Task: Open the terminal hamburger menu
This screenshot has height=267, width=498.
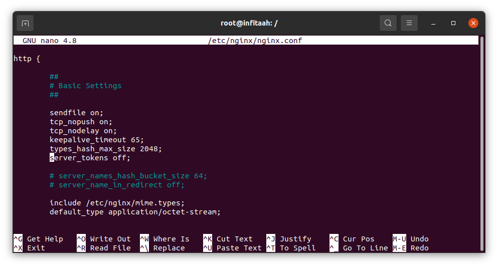Action: pos(409,23)
